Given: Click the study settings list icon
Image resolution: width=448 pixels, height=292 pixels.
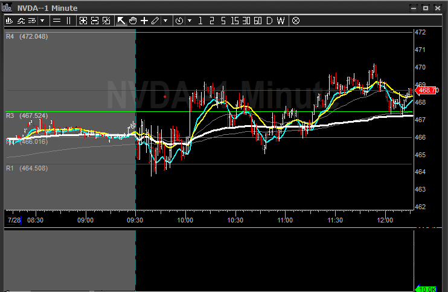Looking at the screenshot, I should pyautogui.click(x=32, y=21).
